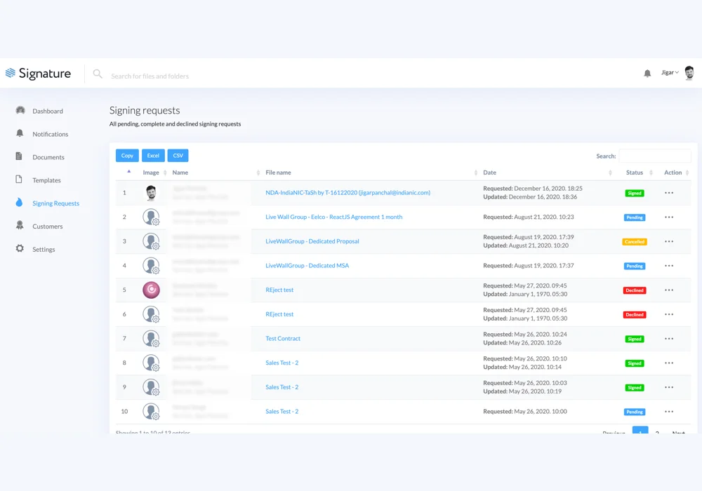Click the notification bell in the top bar

click(647, 72)
